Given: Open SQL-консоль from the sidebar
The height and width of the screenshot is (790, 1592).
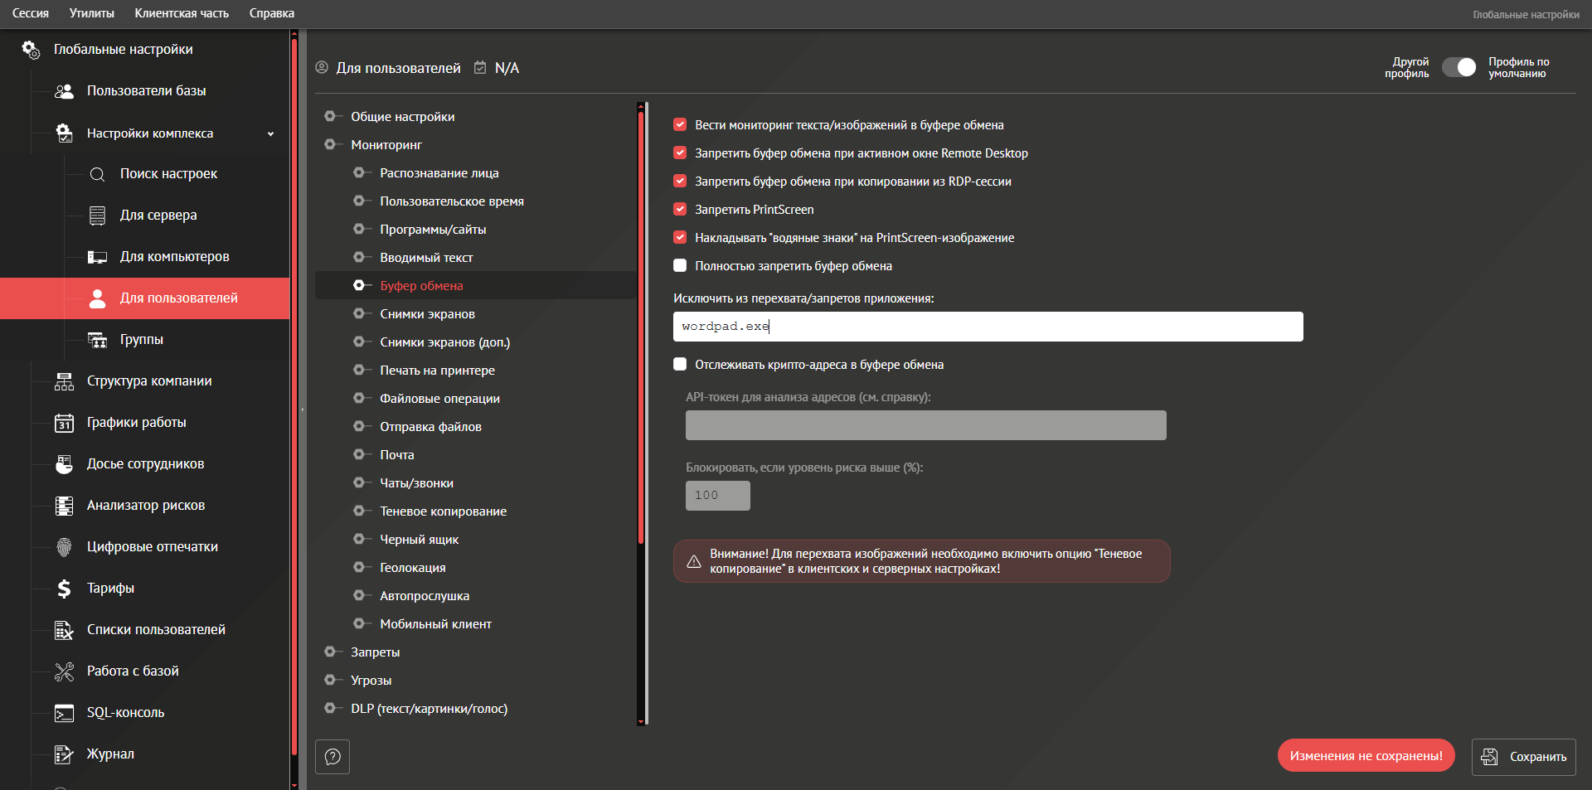Looking at the screenshot, I should click(x=125, y=713).
